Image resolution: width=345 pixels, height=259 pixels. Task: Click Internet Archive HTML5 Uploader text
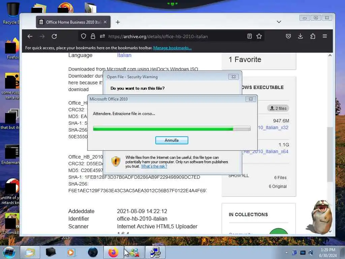coord(157,226)
